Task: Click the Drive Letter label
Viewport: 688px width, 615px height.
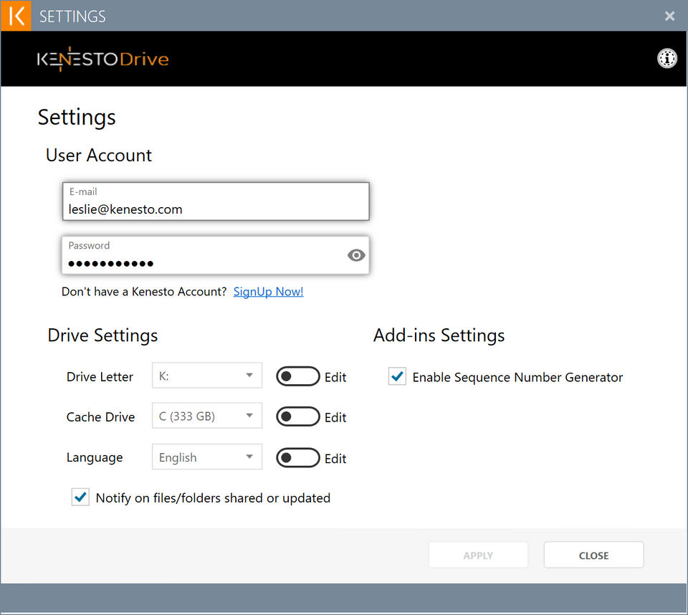Action: point(100,376)
